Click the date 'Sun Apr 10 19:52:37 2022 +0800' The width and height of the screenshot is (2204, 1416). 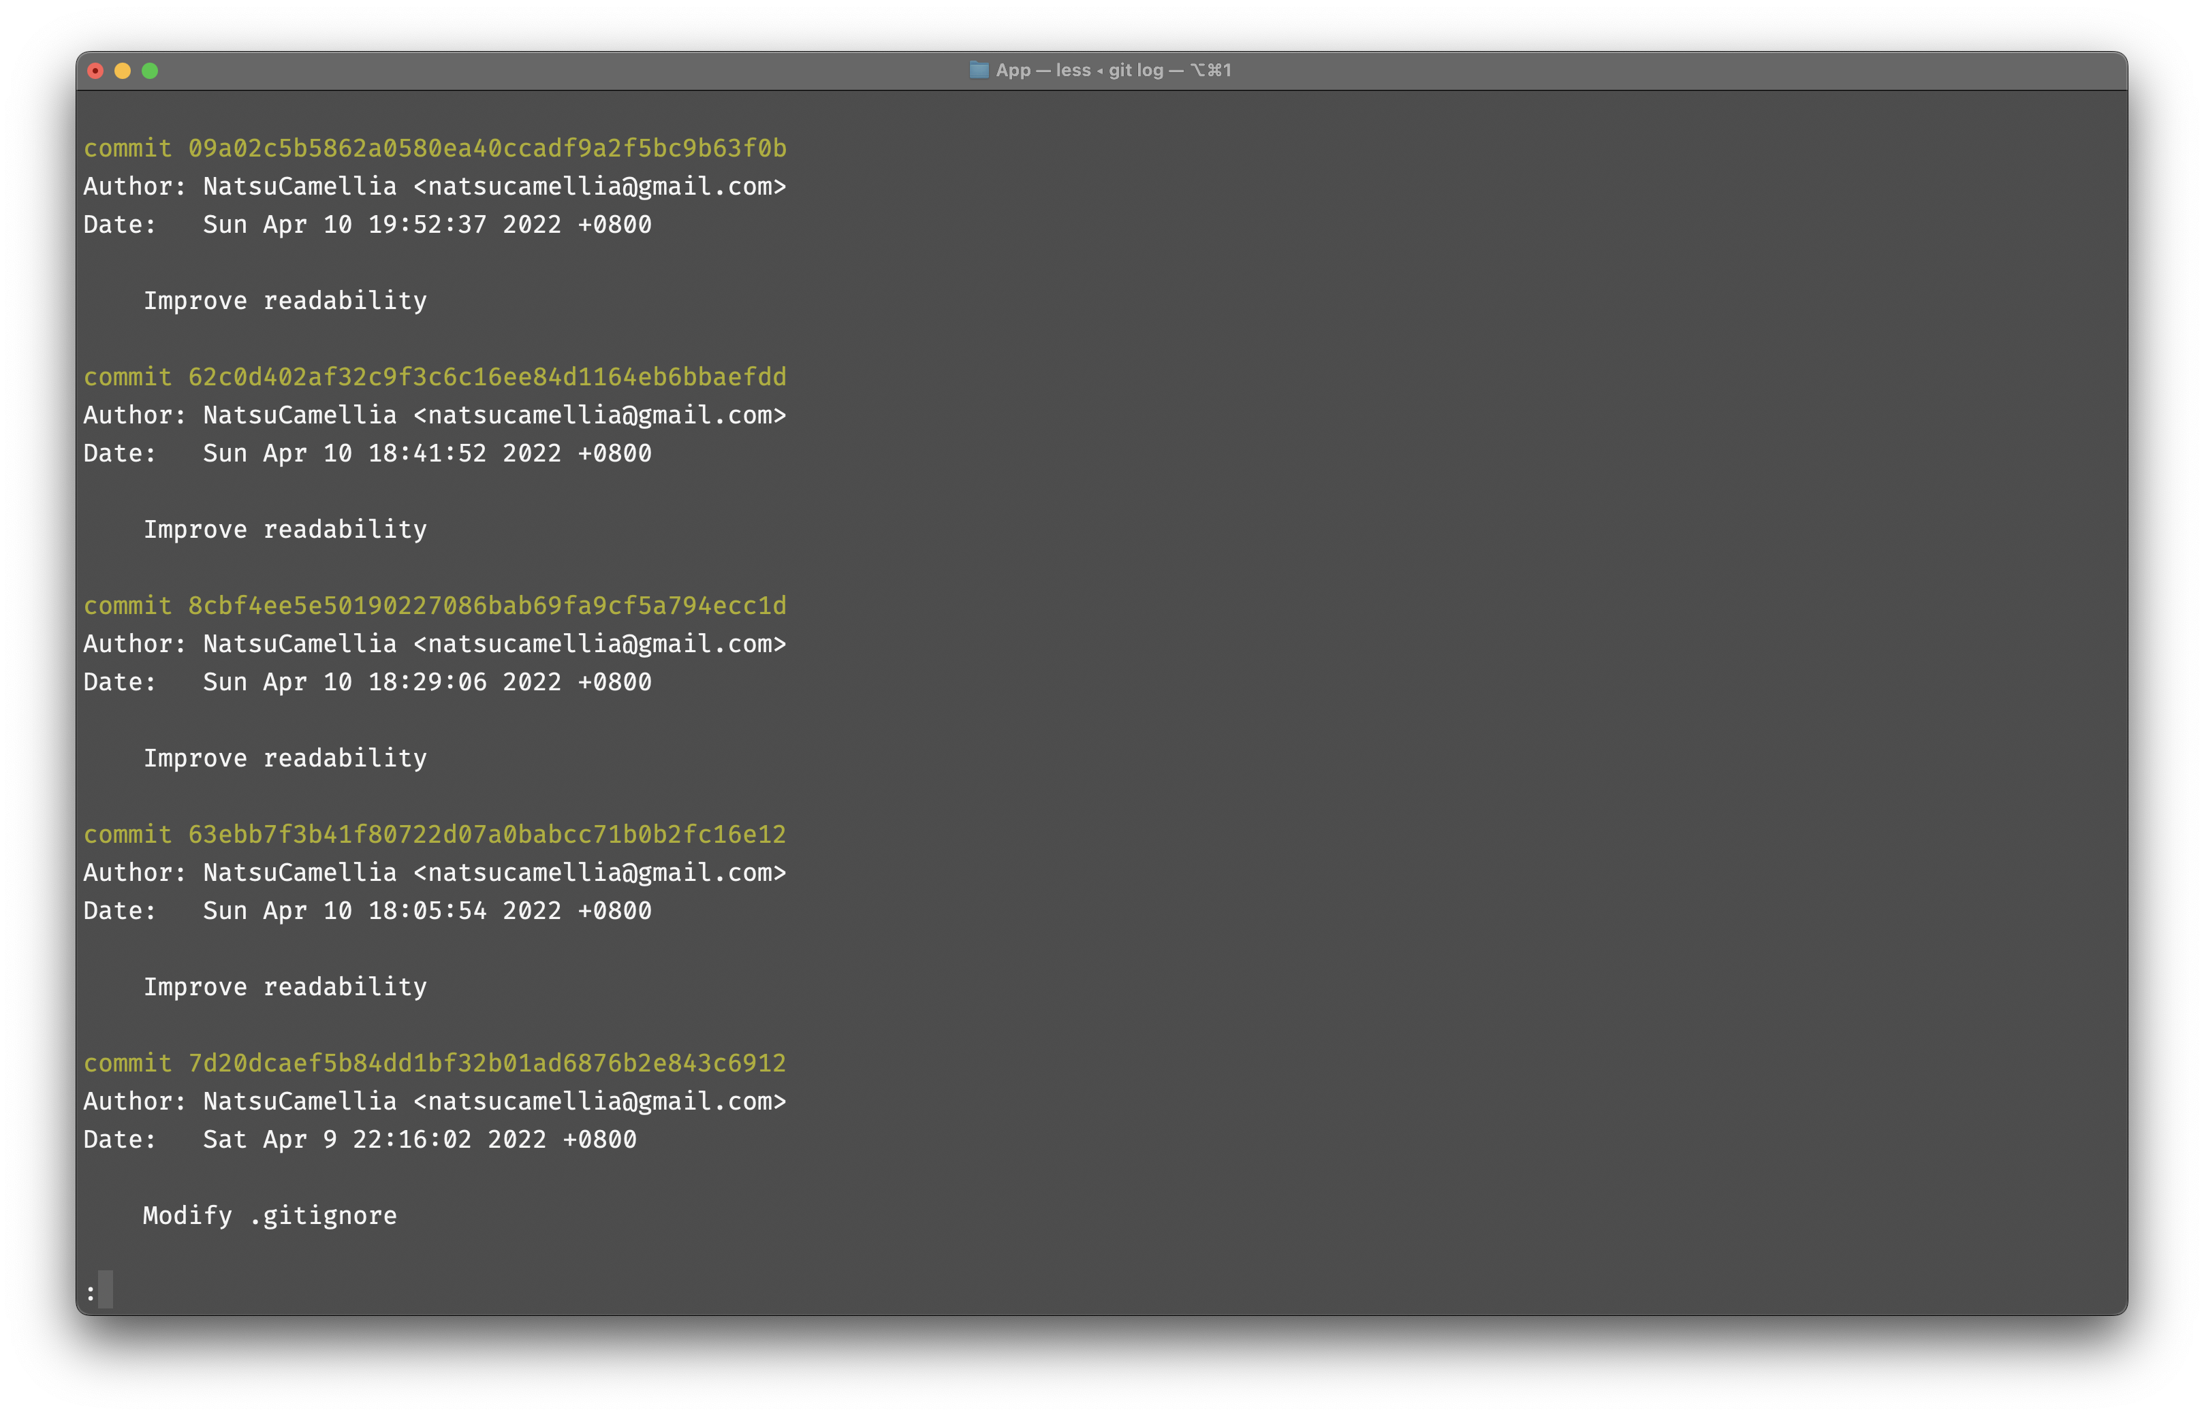pos(428,225)
